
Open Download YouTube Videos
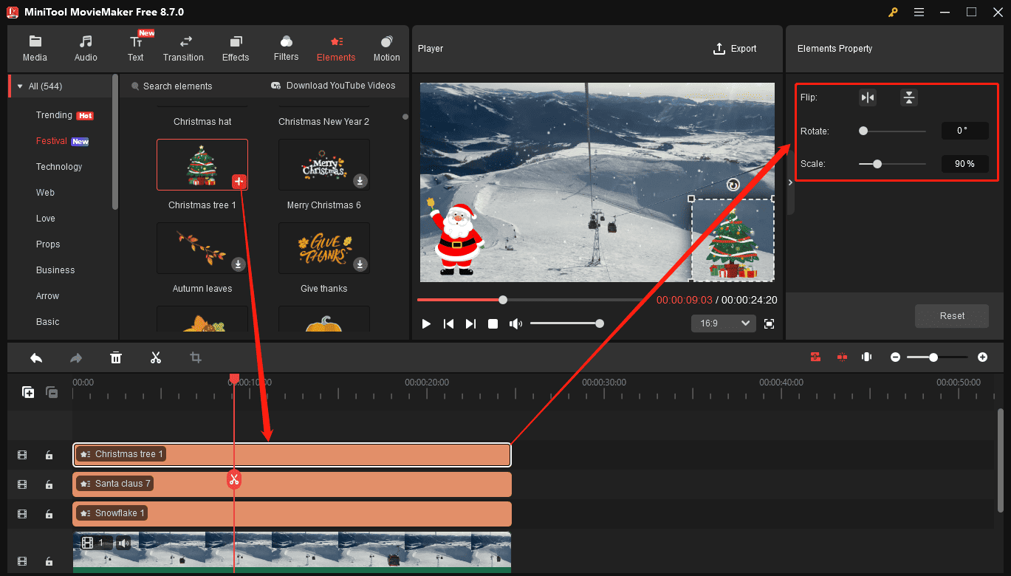(x=333, y=86)
